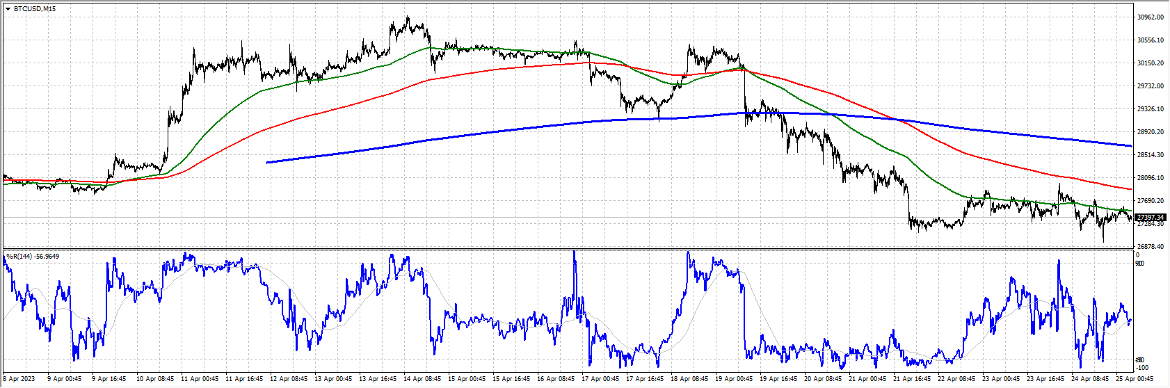Click the 23 Apr 00:45 time label

tap(1002, 379)
